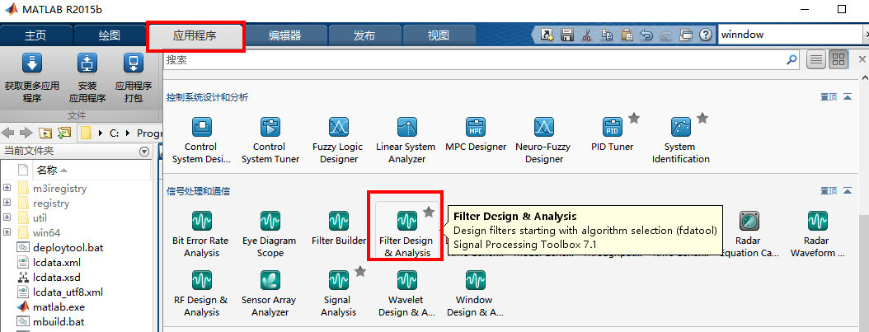
Task: Switch apps gallery to list view
Action: [x=815, y=60]
